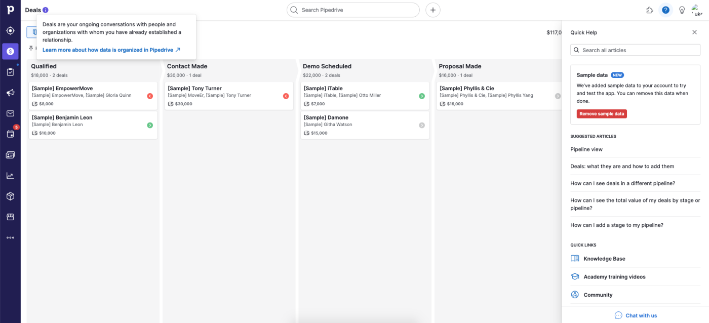Screen dimensions: 709x323
Task: Open How can I see deals in different pipeline
Action: [x=622, y=183]
